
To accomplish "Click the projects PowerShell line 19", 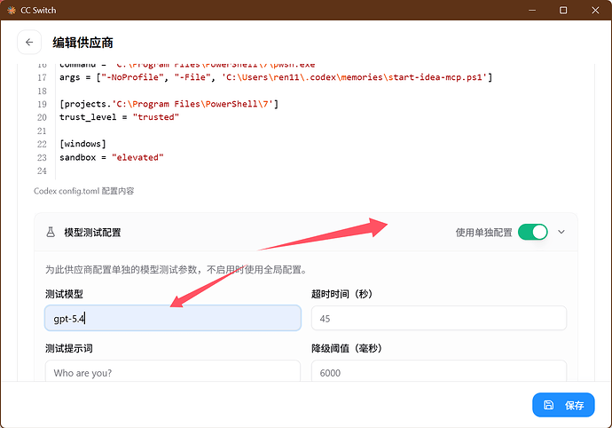I will tap(169, 104).
